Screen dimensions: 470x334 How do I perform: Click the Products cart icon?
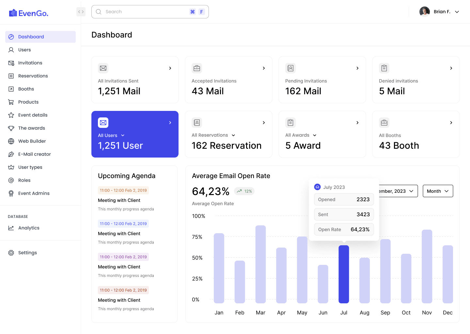point(11,102)
